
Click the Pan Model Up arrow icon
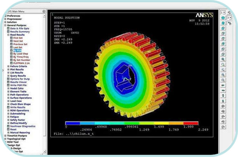223,96
